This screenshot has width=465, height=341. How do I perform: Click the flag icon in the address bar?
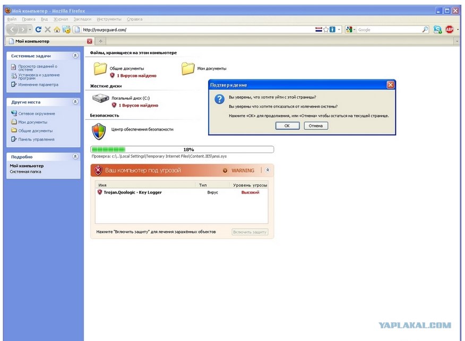318,30
